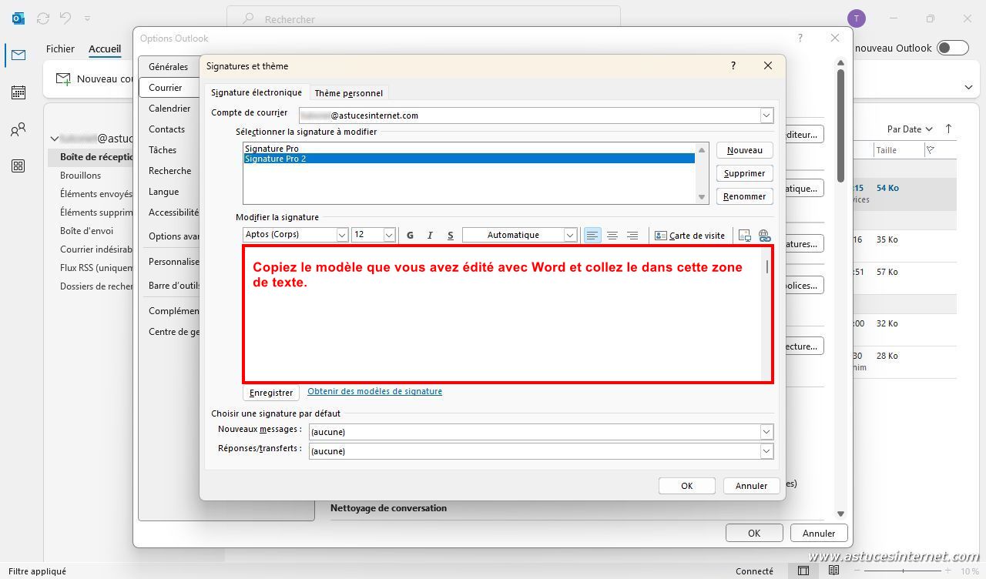Select Langue category in Options Outlook
Viewport: 986px width, 579px height.
(163, 192)
